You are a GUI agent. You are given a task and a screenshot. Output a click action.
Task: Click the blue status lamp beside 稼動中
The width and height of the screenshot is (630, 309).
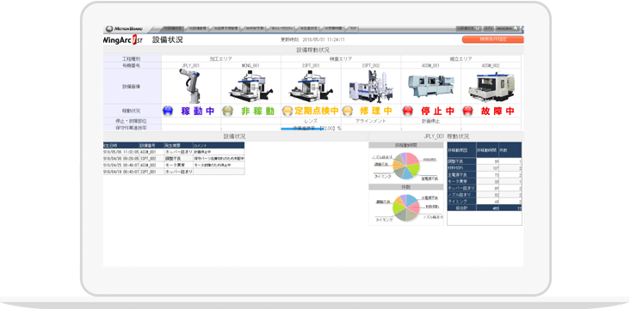(x=168, y=111)
